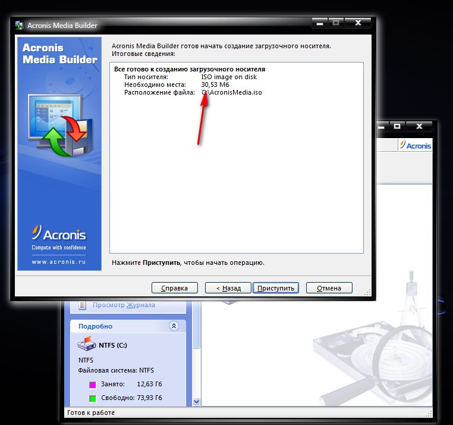Click the sidebar scrollbar down arrow
Screen dimensions: 453x425
[x=197, y=403]
